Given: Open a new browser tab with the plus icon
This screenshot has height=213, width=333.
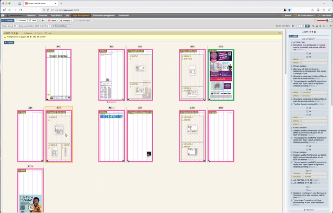Looking at the screenshot, I should click(x=61, y=3).
